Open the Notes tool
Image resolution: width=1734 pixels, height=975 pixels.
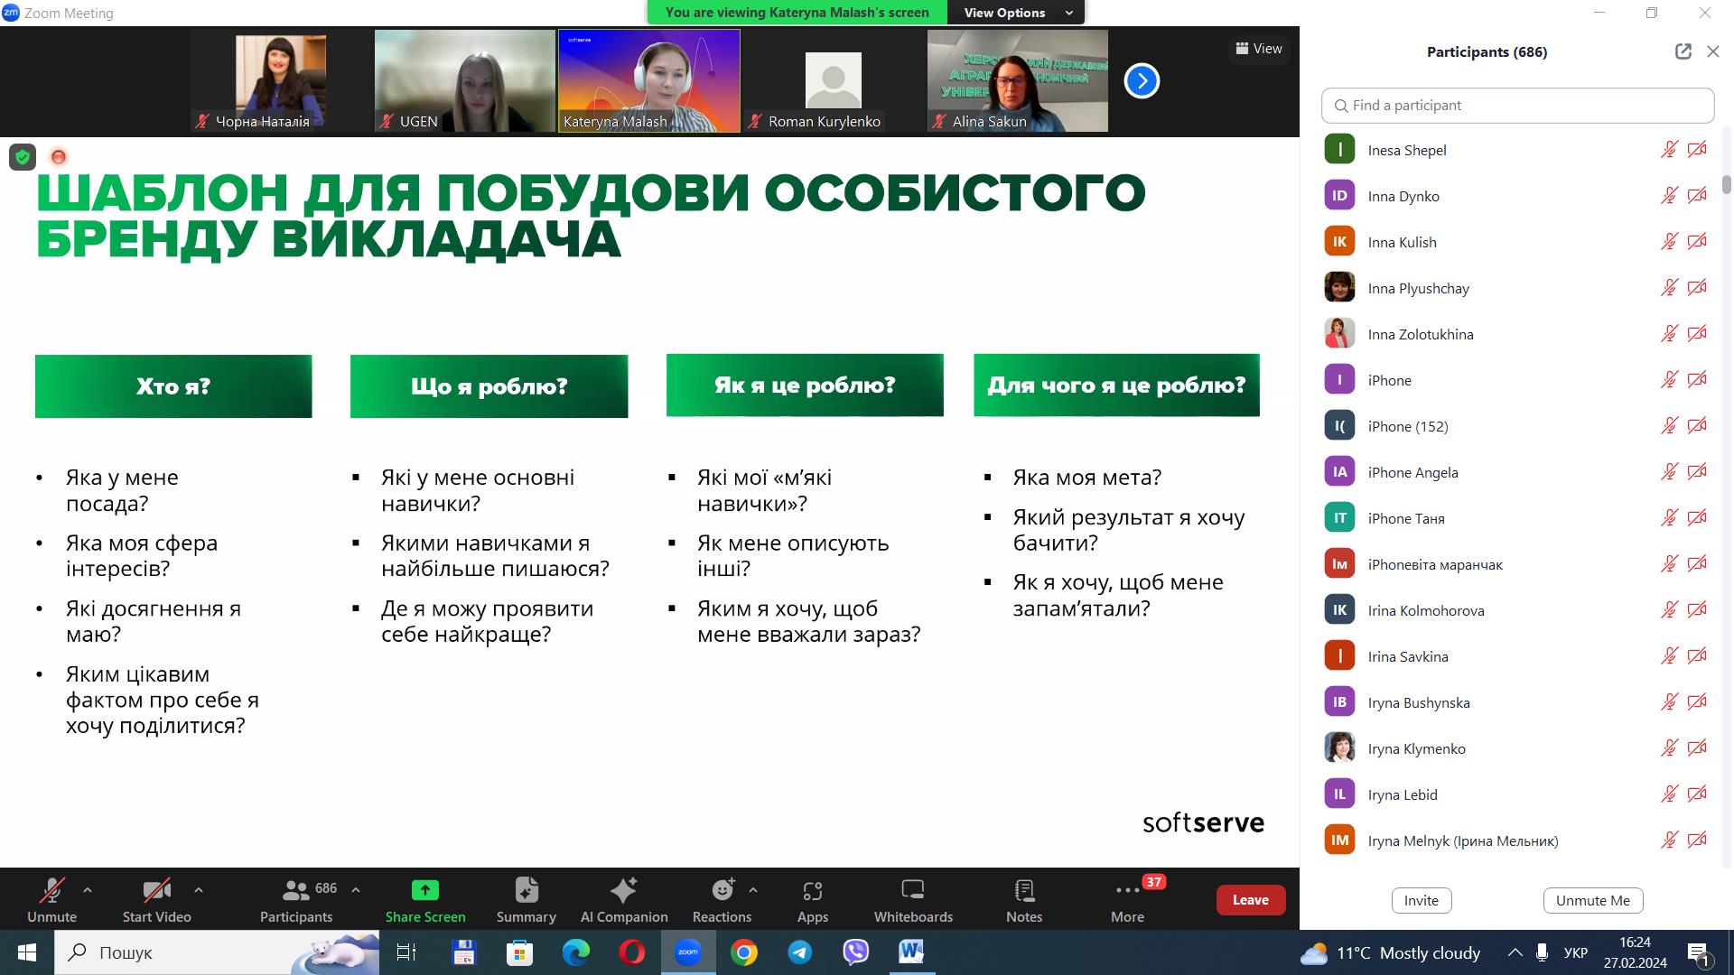click(x=1023, y=899)
